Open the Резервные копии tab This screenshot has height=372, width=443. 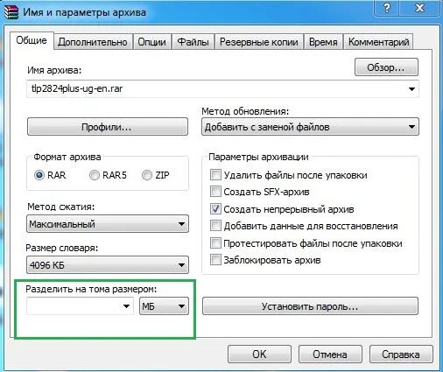(259, 42)
